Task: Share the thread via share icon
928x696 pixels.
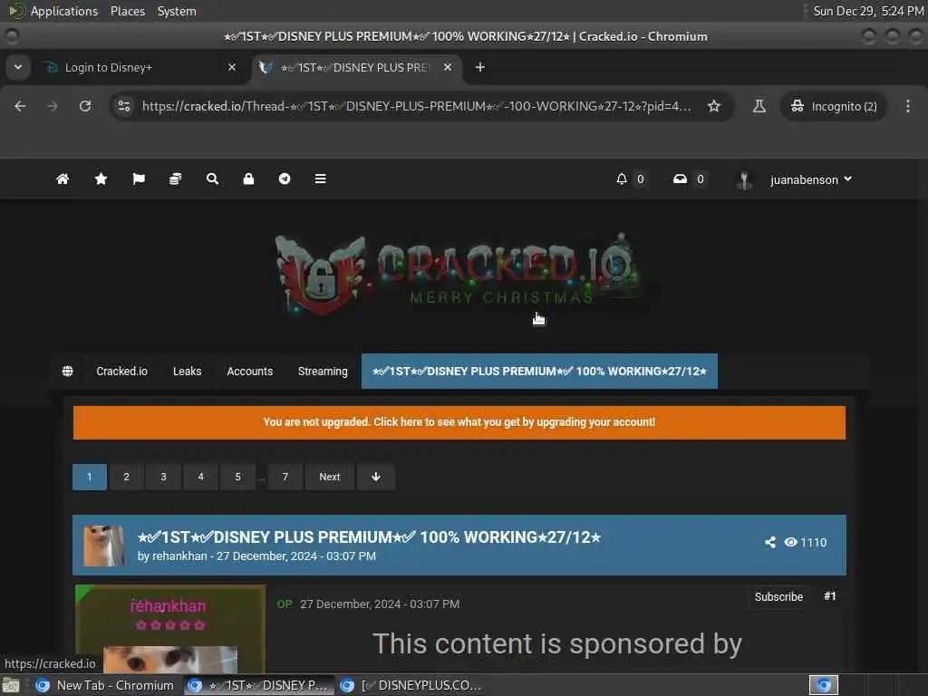Action: point(770,542)
